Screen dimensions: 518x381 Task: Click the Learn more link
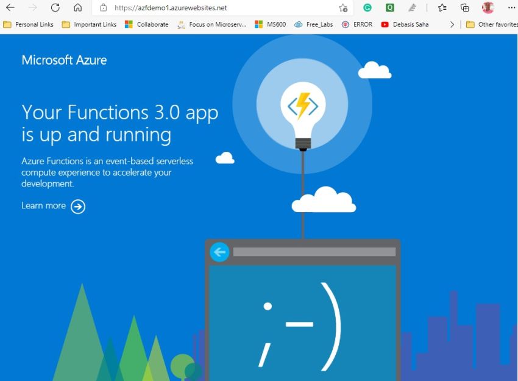pyautogui.click(x=43, y=205)
